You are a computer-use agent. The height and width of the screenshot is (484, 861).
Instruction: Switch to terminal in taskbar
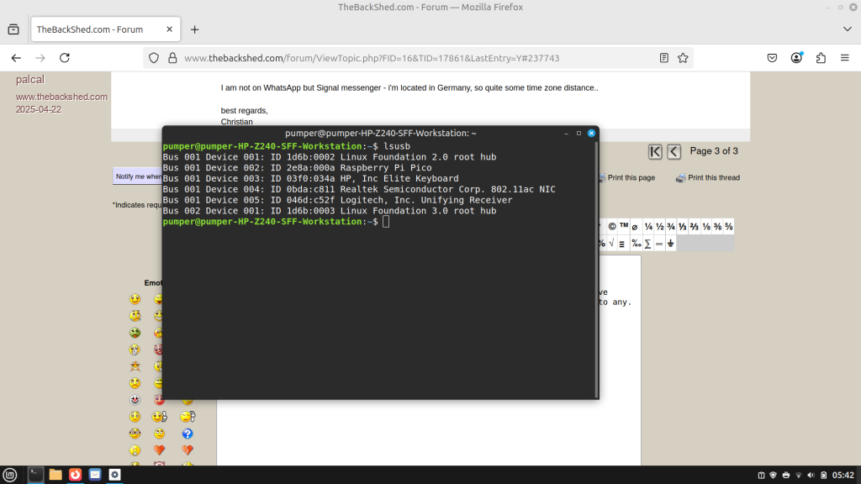click(x=35, y=475)
